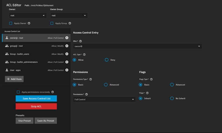Click the group icon of builtin_administrators

7,62
